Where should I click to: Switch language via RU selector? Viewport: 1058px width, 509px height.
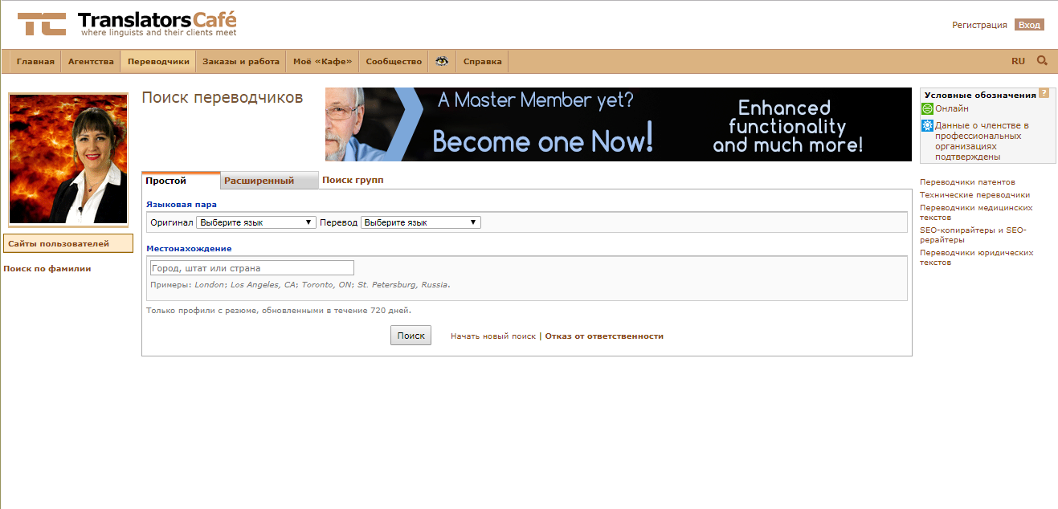[1018, 61]
